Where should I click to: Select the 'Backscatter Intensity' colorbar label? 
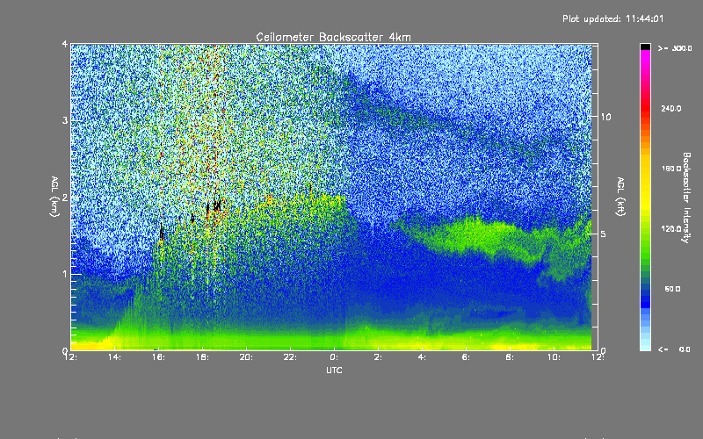pos(686,198)
